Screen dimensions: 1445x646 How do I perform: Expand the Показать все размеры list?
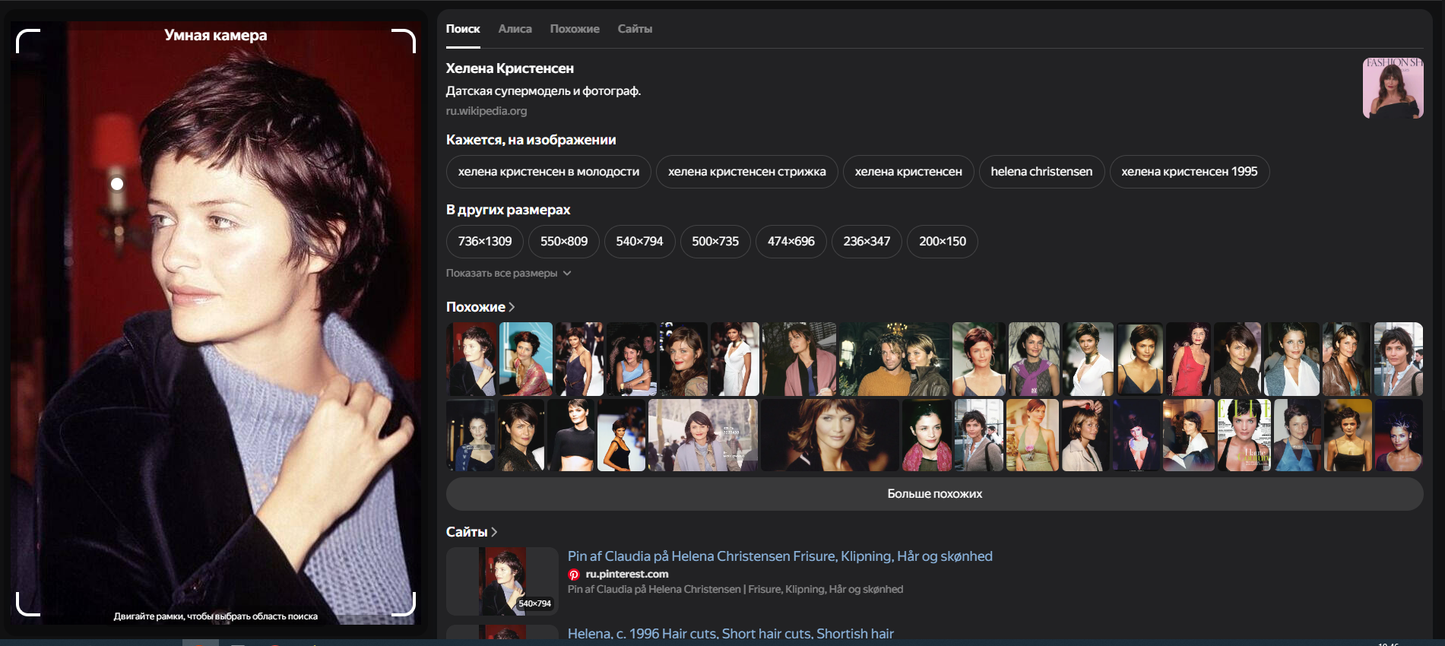[508, 273]
